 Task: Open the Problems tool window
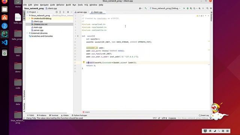(x=42, y=115)
